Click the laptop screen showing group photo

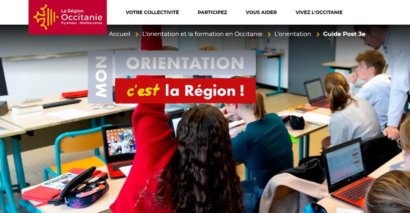[x=120, y=141]
